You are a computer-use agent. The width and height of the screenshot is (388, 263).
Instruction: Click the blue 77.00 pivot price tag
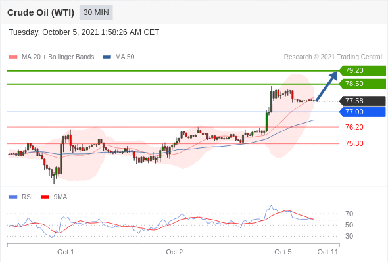(362, 112)
